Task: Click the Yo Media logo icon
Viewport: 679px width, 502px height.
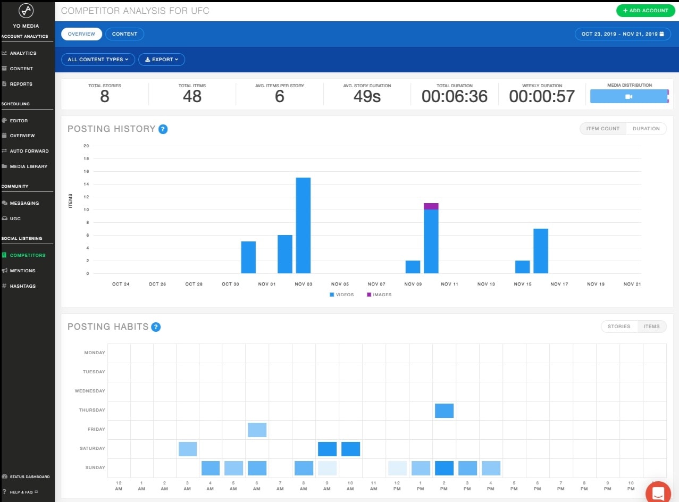Action: pyautogui.click(x=26, y=11)
